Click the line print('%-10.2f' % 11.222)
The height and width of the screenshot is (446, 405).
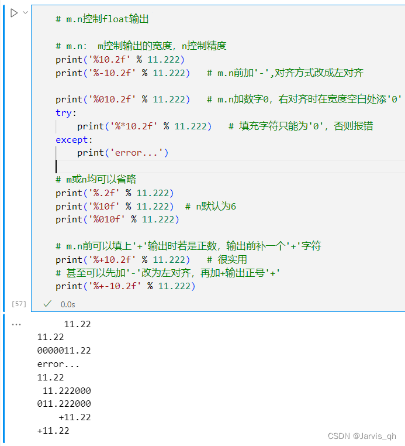(123, 73)
